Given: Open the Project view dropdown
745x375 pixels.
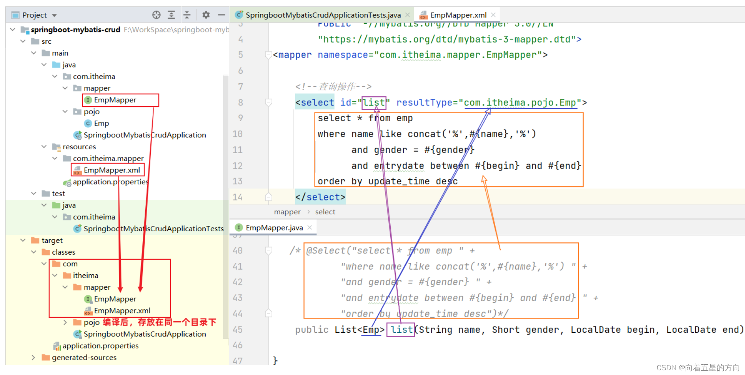Looking at the screenshot, I should click(x=54, y=15).
